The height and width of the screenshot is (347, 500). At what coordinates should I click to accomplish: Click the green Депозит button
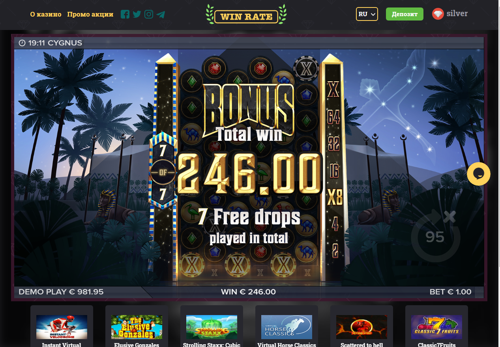[404, 14]
